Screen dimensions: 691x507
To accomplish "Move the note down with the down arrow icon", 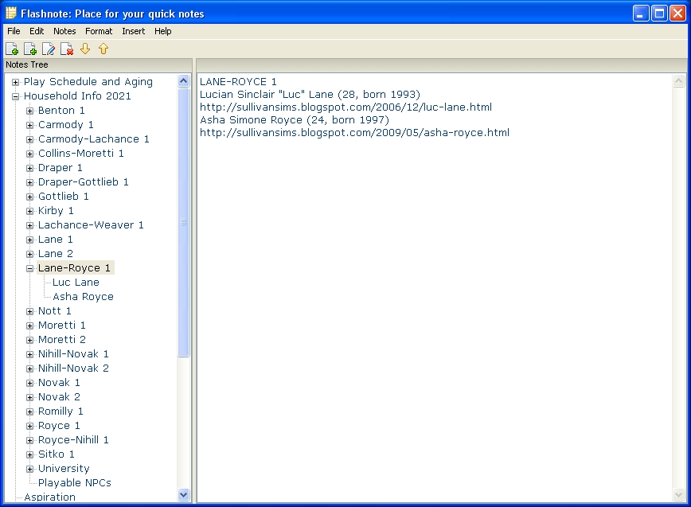I will click(85, 49).
